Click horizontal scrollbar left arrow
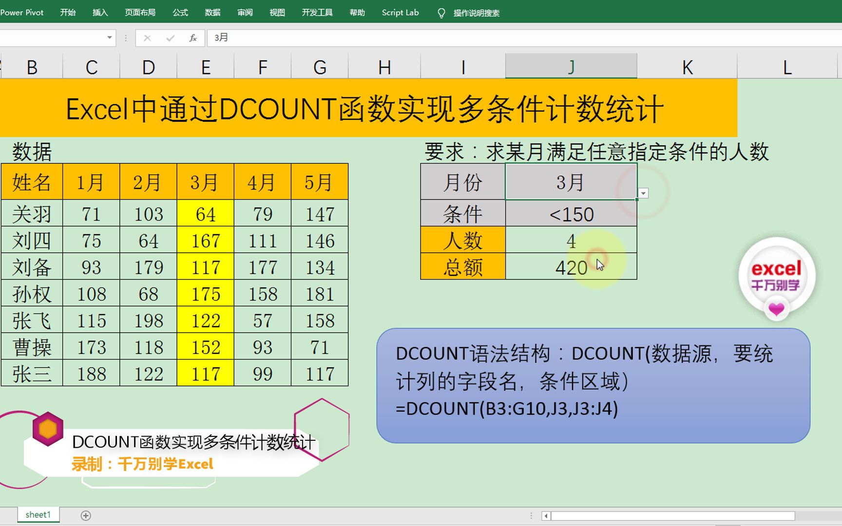 (546, 516)
